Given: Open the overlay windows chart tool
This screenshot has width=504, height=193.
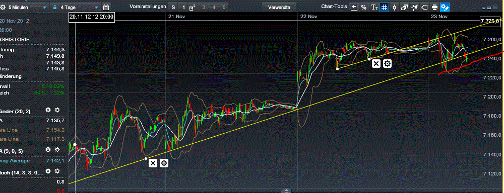Looking at the screenshot, I should [x=404, y=7].
